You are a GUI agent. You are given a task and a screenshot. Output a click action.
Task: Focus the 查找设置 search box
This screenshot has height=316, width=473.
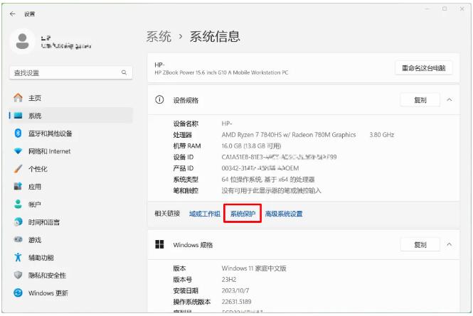coord(71,72)
